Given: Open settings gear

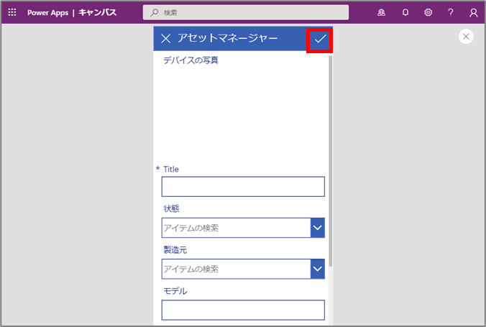Looking at the screenshot, I should [x=428, y=12].
